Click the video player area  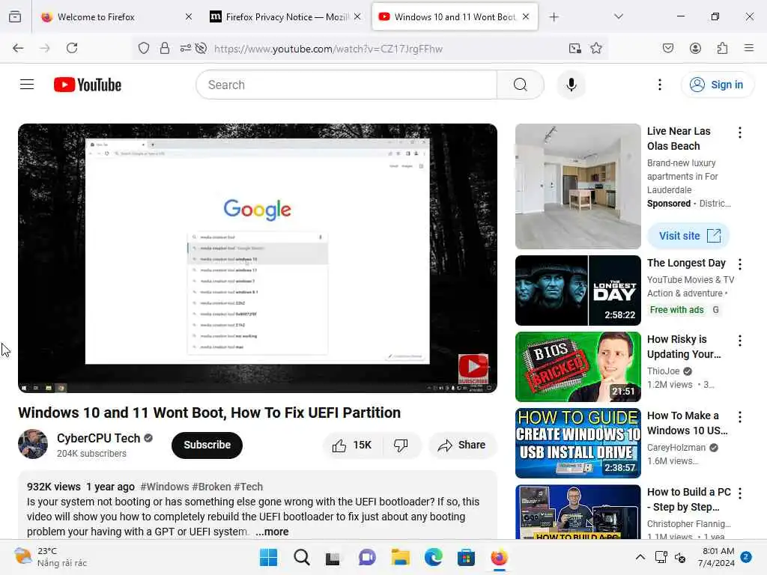pos(258,258)
